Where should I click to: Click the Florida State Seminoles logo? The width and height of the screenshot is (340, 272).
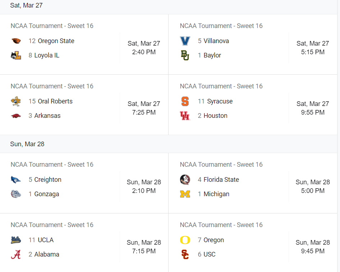tap(185, 180)
